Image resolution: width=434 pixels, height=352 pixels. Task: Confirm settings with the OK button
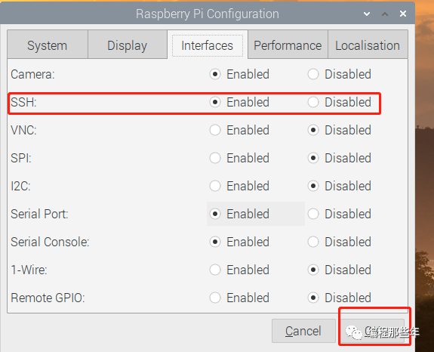373,331
